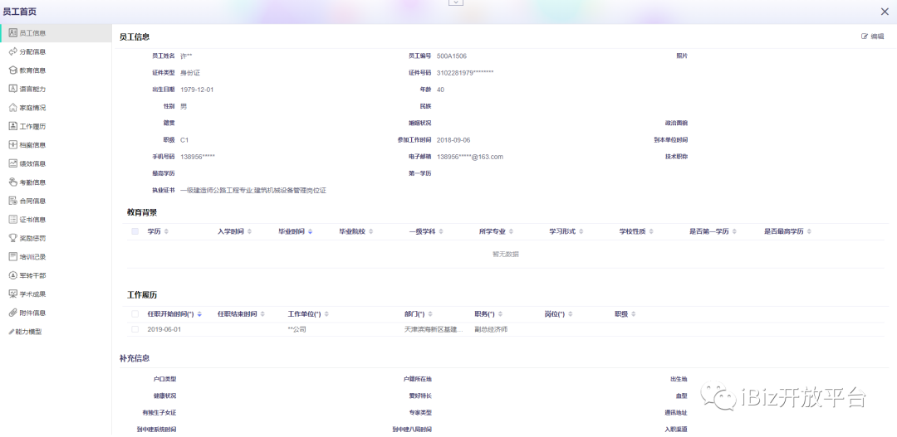This screenshot has height=437, width=897.
Task: Click 参加工作时间 value 2018-09-06
Action: click(453, 140)
